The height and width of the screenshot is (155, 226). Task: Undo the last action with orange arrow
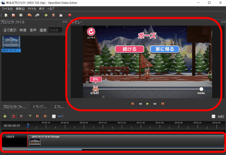[29, 15]
